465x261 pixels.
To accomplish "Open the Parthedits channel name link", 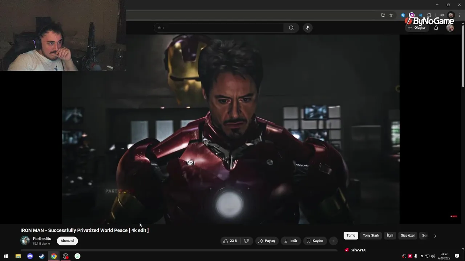I will [42, 239].
